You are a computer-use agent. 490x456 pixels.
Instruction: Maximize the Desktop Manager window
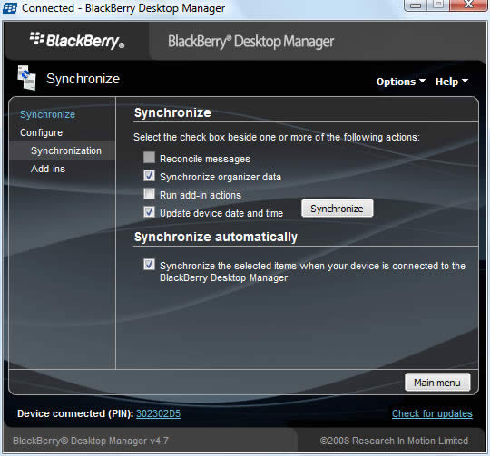point(437,5)
